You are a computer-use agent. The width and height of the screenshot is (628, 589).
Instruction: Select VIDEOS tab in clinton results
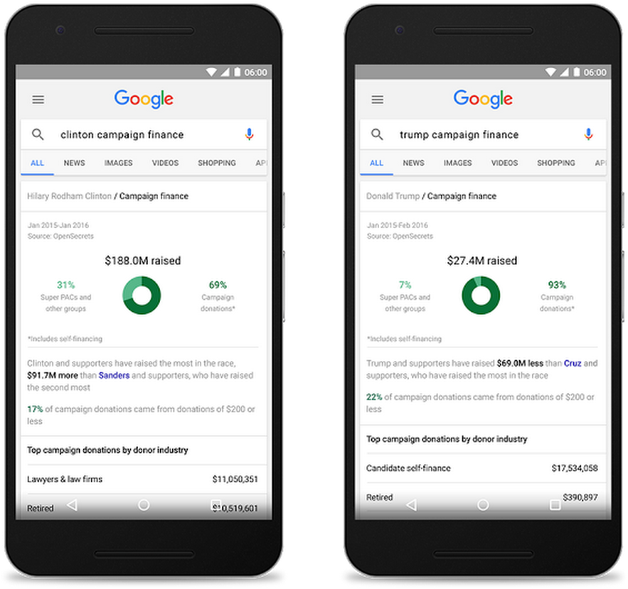(166, 163)
